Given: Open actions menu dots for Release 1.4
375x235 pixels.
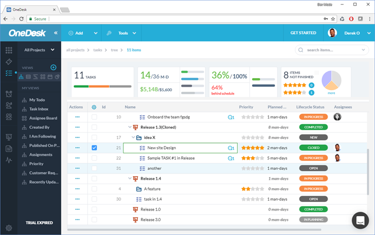Looking at the screenshot, I should [x=78, y=179].
